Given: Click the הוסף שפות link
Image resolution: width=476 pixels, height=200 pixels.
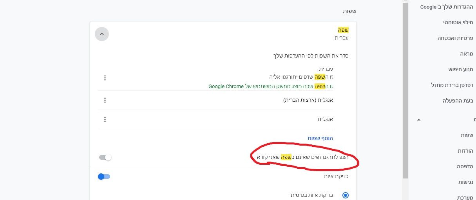Looking at the screenshot, I should pos(320,138).
